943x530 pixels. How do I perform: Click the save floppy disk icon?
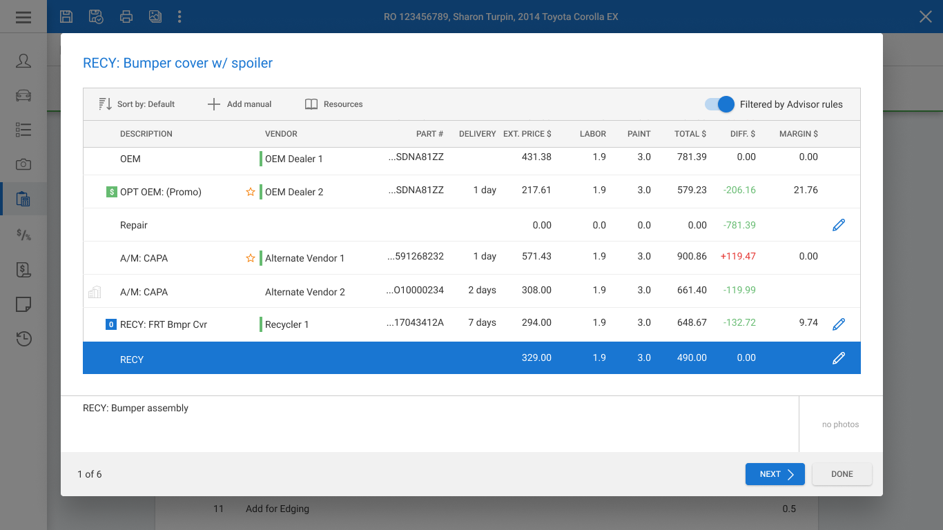click(66, 17)
